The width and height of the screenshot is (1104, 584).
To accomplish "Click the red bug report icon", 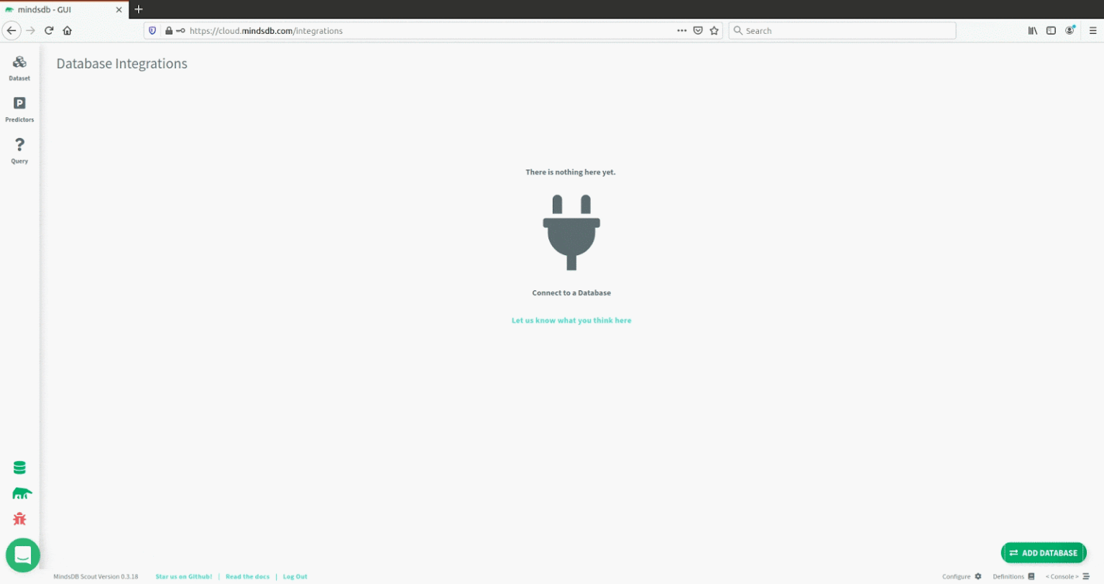I will [x=19, y=519].
